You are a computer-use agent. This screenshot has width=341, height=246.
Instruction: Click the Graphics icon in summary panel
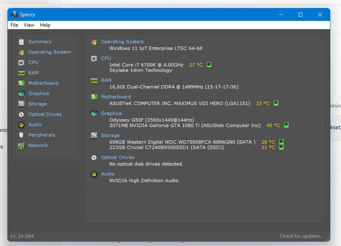pos(94,113)
